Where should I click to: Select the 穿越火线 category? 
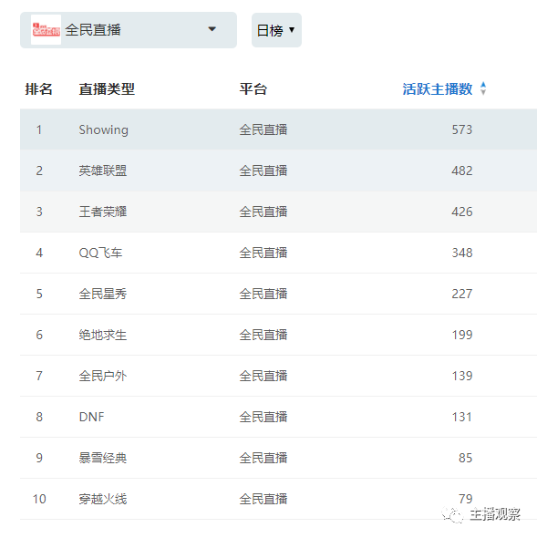[x=103, y=499]
